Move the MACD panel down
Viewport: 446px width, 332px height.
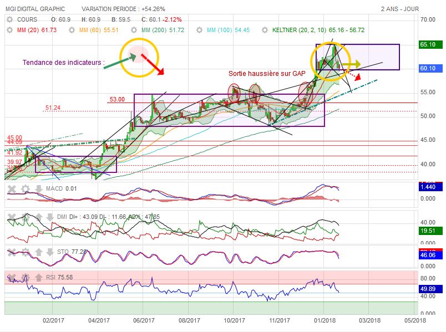pos(39,189)
